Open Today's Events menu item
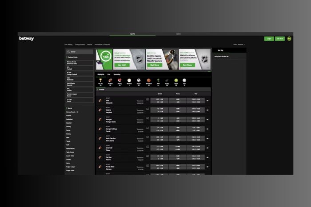 (80, 45)
